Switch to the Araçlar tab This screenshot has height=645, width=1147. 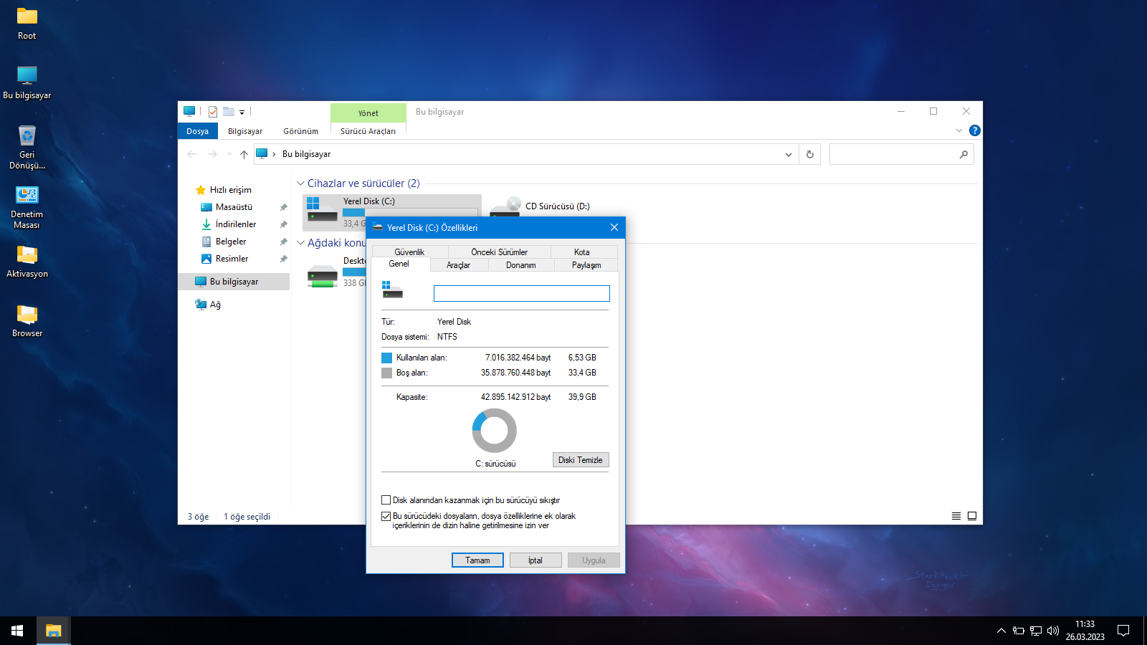[458, 265]
